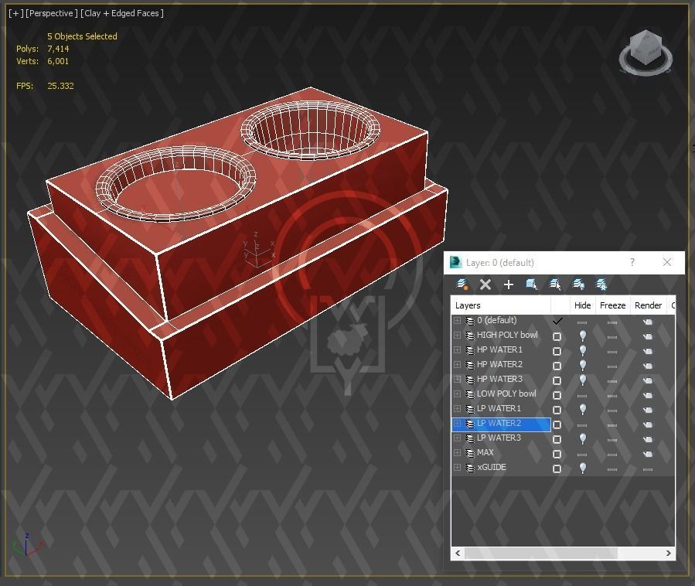The width and height of the screenshot is (695, 586).
Task: Toggle render teapot for 0 (default) layer
Action: tap(648, 322)
